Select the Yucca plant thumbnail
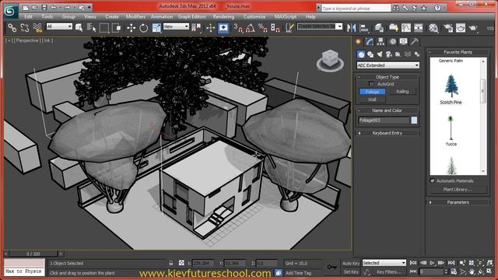Screen dimensions: 498x280 [451, 128]
